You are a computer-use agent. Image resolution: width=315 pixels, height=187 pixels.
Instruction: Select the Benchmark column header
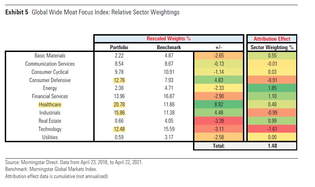click(x=169, y=47)
